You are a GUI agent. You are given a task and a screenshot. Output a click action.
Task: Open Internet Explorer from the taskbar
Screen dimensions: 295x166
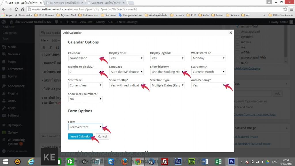point(31,161)
